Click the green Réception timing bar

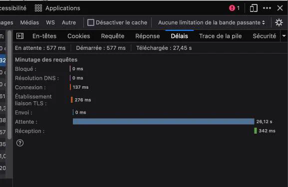coord(255,131)
